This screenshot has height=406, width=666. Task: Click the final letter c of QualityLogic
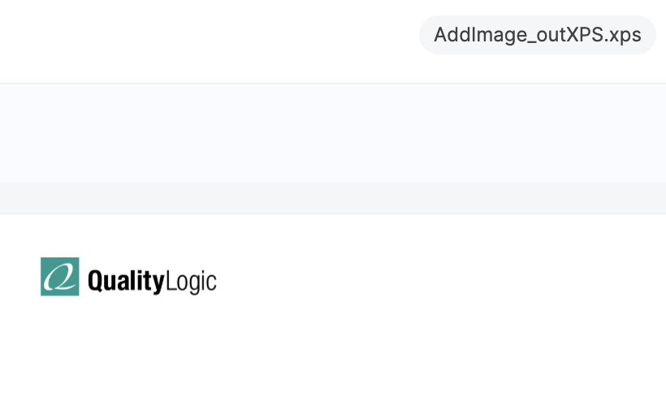(x=212, y=283)
